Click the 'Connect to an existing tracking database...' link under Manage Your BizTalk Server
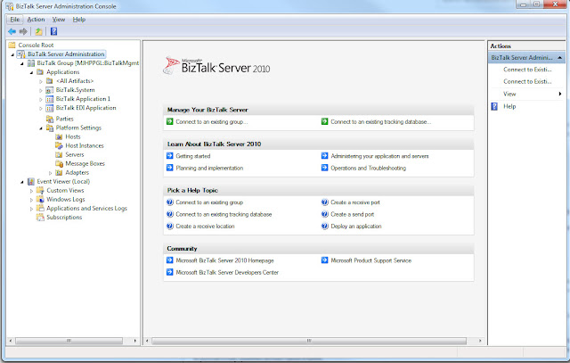 point(381,122)
